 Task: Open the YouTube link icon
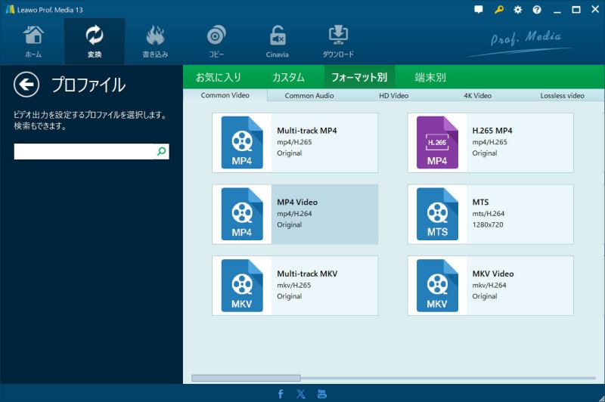[322, 394]
